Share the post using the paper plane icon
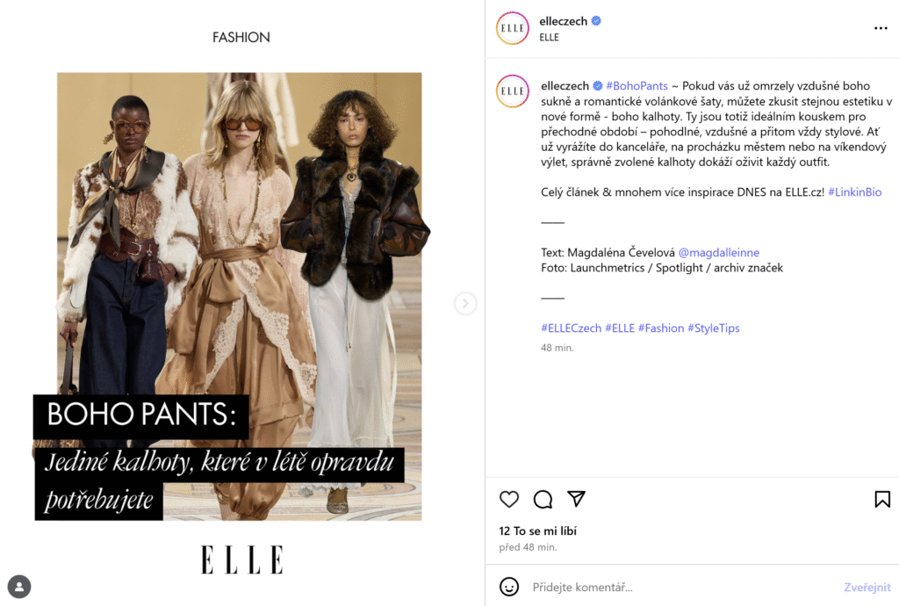This screenshot has height=606, width=899. click(576, 499)
